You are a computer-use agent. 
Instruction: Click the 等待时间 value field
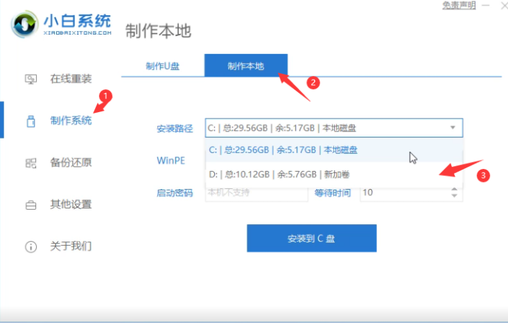pyautogui.click(x=402, y=192)
